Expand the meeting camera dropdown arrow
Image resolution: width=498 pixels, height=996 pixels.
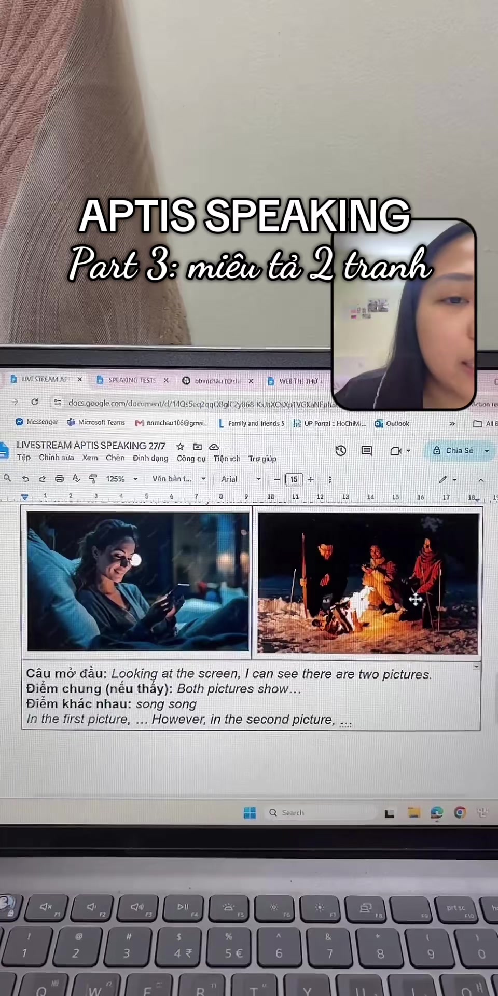409,451
